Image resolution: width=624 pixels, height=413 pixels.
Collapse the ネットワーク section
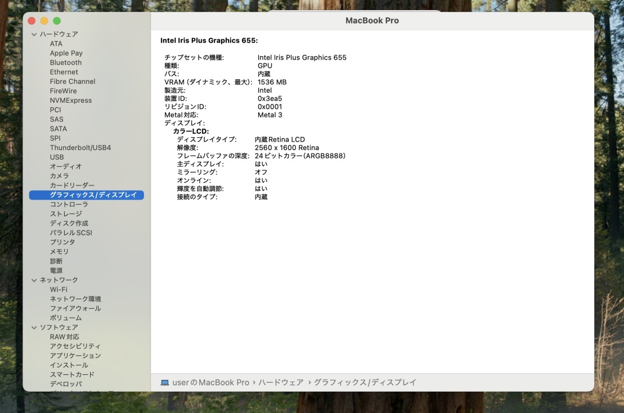click(34, 280)
